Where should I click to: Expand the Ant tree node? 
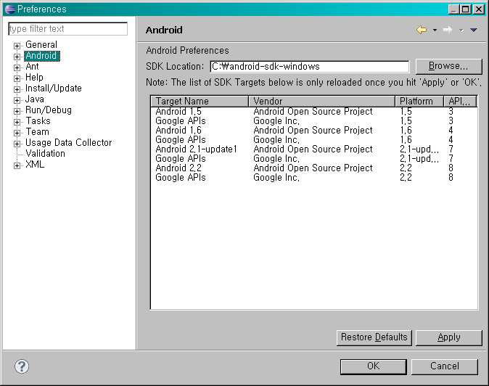pyautogui.click(x=17, y=67)
